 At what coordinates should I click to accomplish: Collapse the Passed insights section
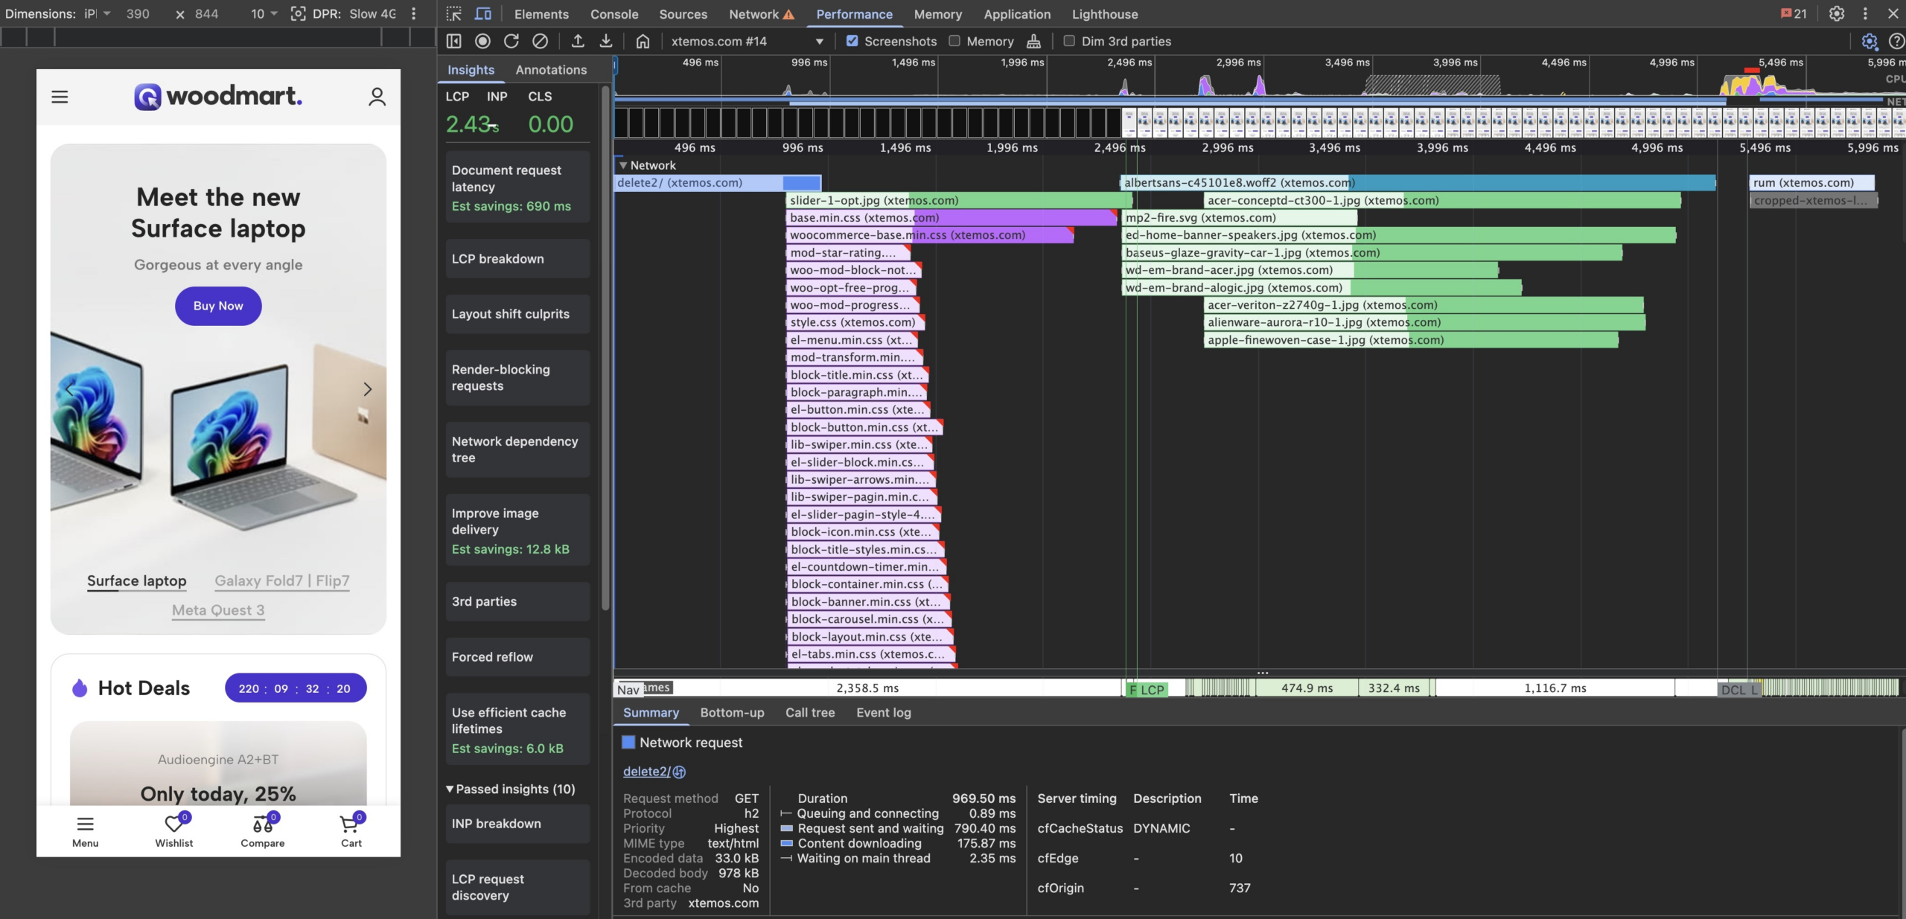pos(450,789)
